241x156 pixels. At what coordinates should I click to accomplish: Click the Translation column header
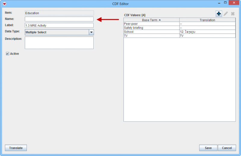207,20
